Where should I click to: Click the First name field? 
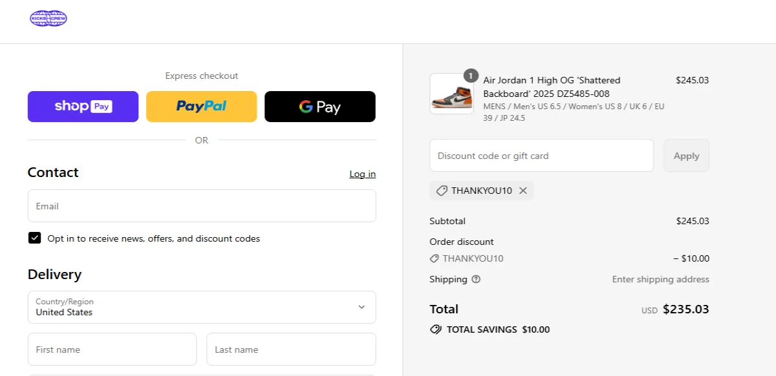coord(112,349)
